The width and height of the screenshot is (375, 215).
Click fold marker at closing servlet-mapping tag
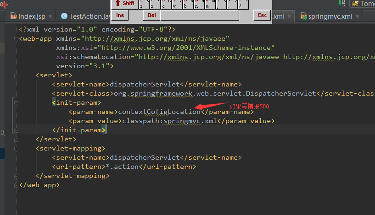pyautogui.click(x=16, y=176)
